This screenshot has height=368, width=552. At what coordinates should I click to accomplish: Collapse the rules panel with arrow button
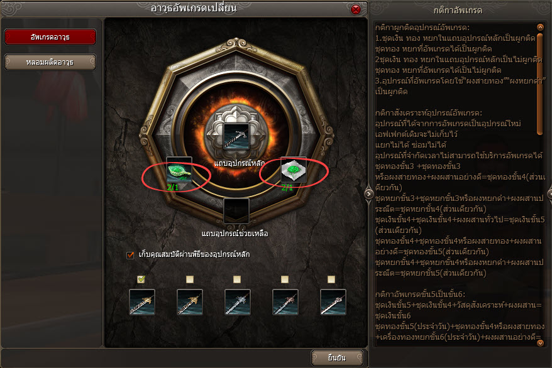coord(368,193)
